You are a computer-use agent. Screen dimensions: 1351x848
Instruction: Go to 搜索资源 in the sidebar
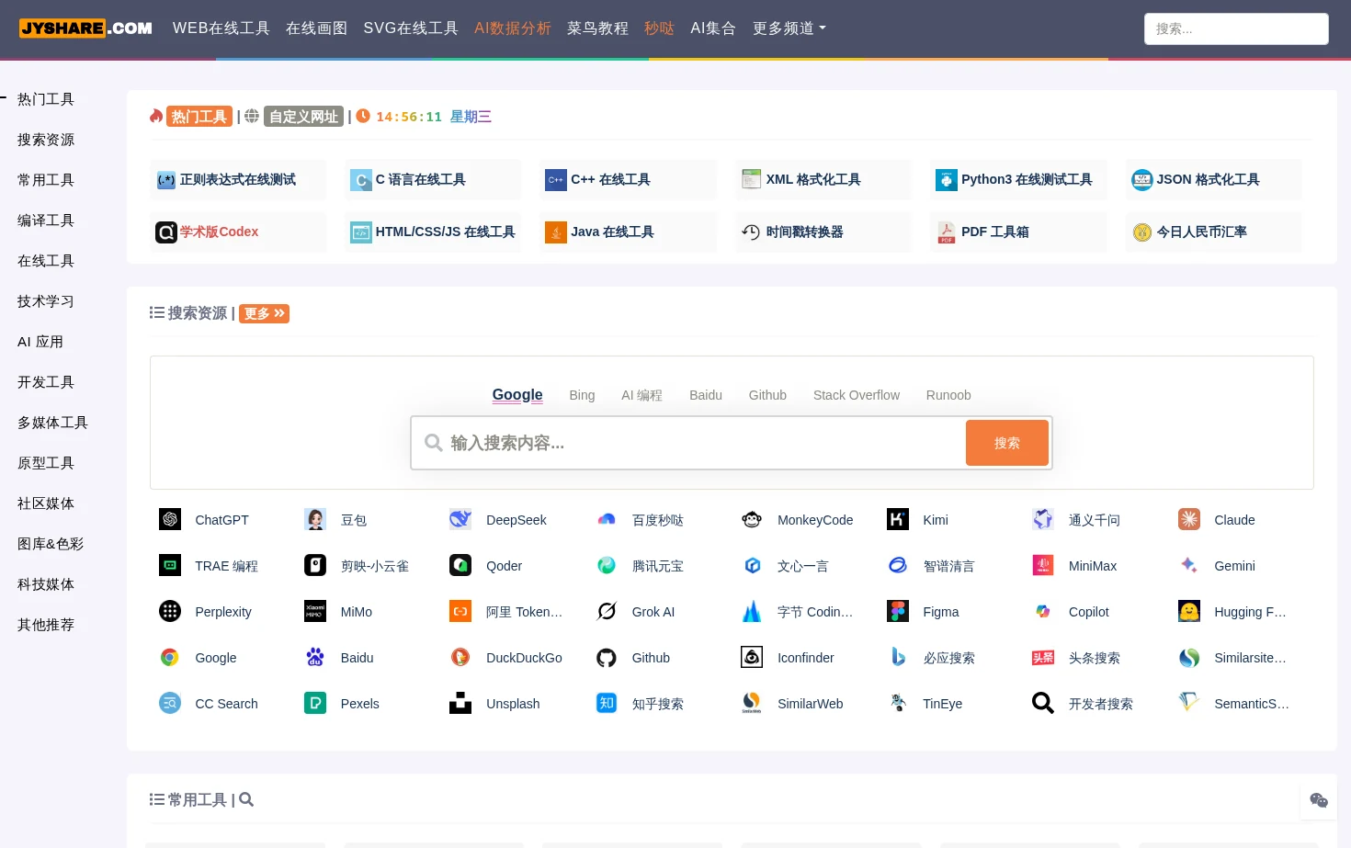46,140
